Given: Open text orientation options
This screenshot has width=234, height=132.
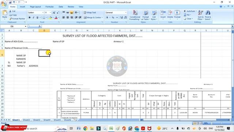Looking at the screenshot, I should (77, 12).
